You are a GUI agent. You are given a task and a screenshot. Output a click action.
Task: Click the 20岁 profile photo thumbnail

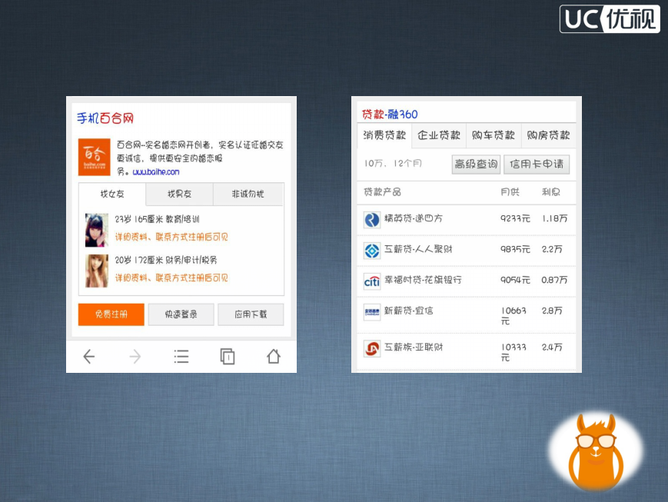tap(97, 271)
